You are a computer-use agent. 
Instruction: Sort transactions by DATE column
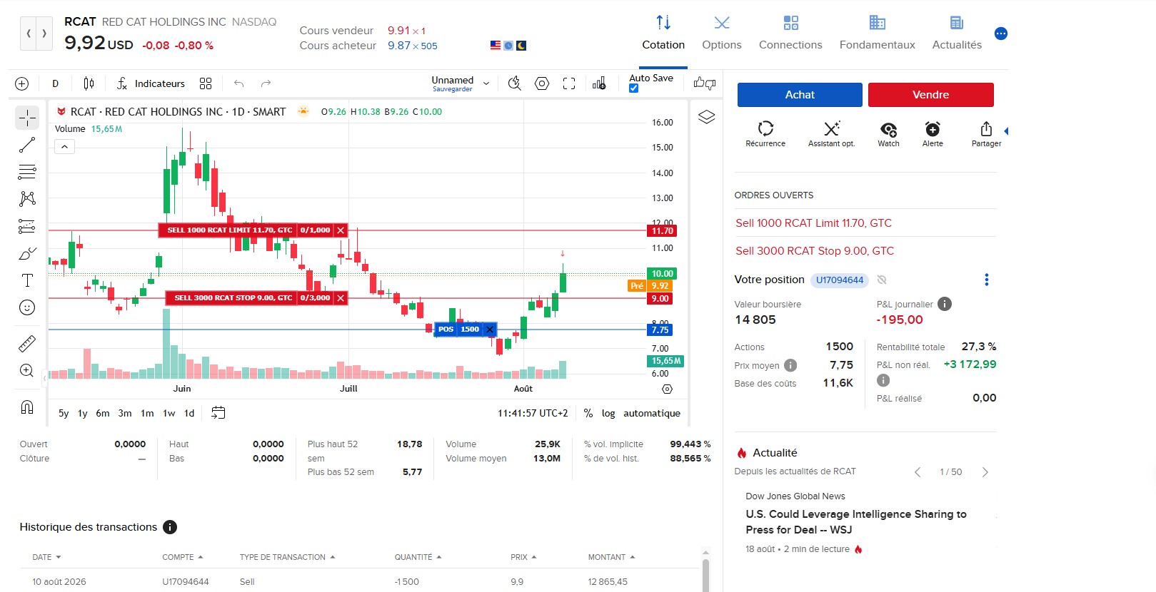(x=46, y=557)
